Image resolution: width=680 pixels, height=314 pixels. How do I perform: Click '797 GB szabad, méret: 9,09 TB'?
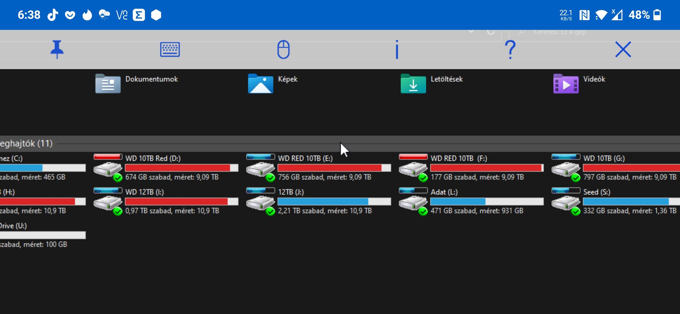(630, 177)
